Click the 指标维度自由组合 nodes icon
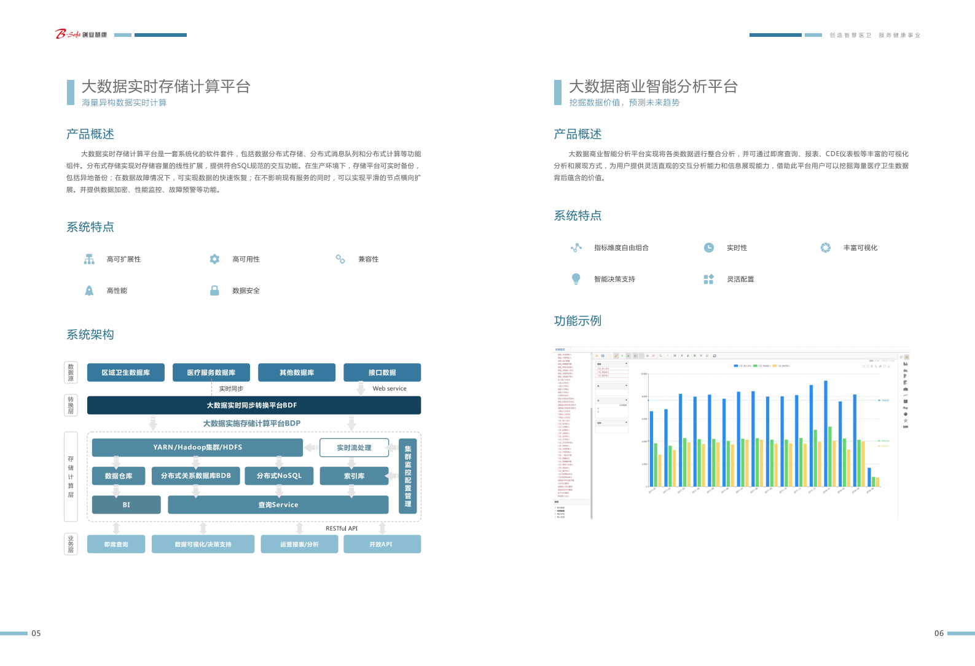Image resolution: width=975 pixels, height=666 pixels. coord(576,248)
